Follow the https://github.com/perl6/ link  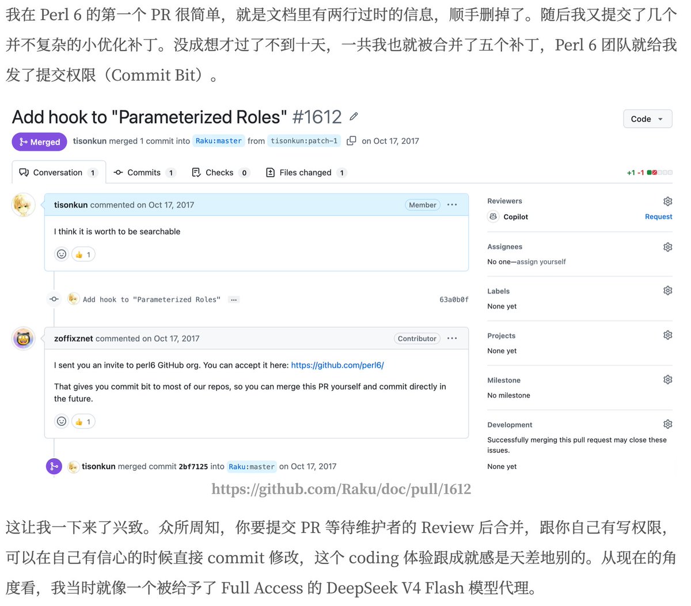337,365
